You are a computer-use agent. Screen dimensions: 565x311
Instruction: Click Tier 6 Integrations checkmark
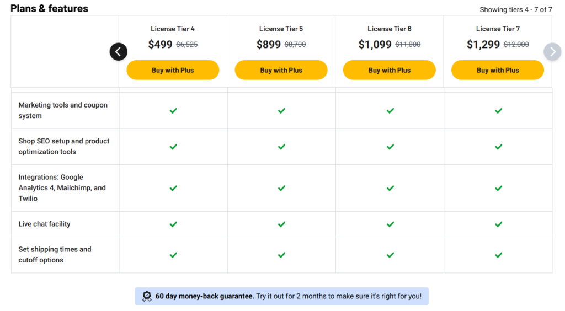pyautogui.click(x=390, y=188)
